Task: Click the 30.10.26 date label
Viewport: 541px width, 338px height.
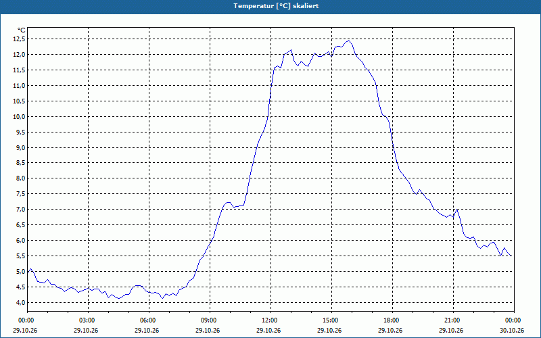Action: click(x=512, y=330)
